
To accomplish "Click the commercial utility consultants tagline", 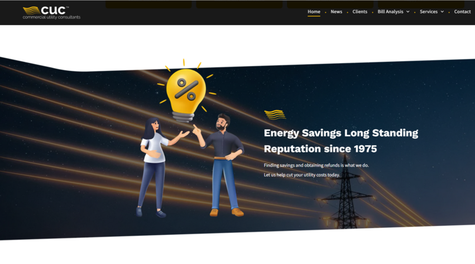I will coord(51,17).
